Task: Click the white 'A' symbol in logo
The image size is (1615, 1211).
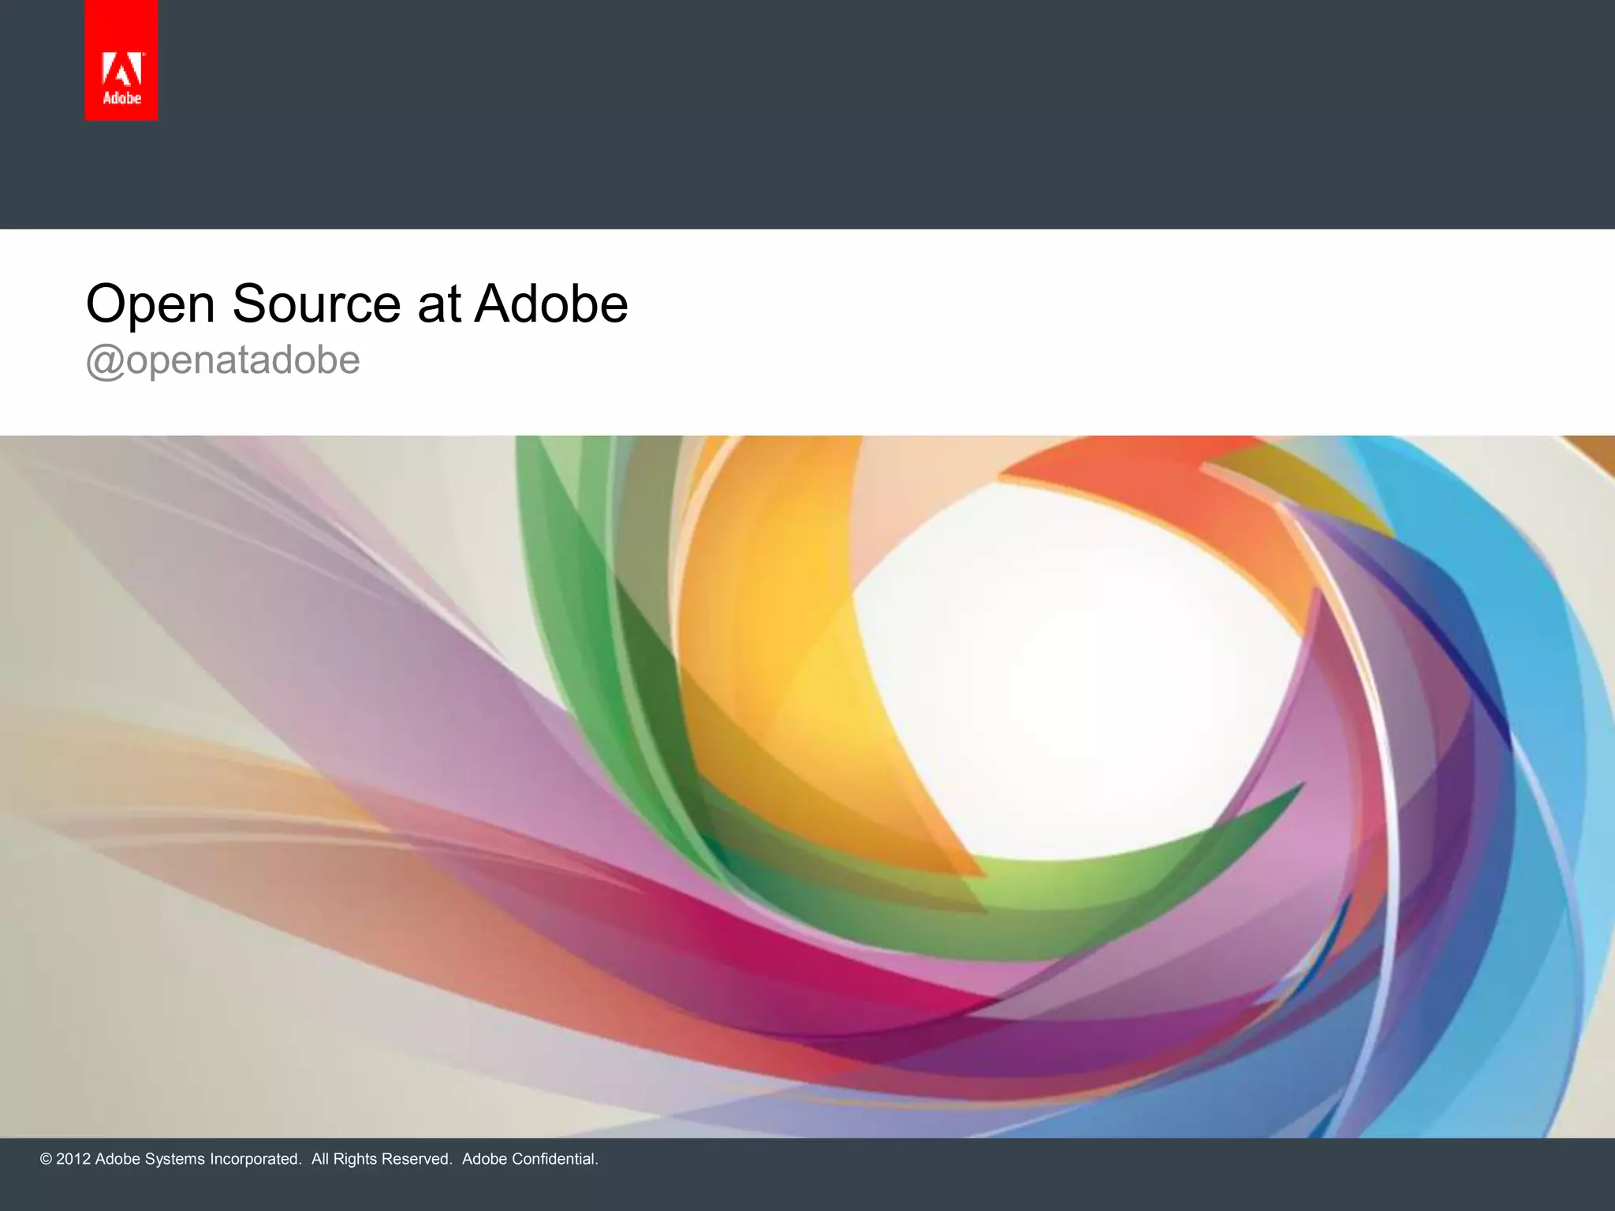Action: point(122,69)
